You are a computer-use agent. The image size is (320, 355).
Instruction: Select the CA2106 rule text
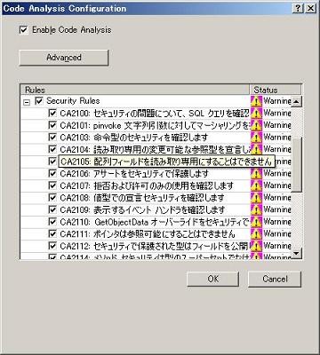pos(134,174)
